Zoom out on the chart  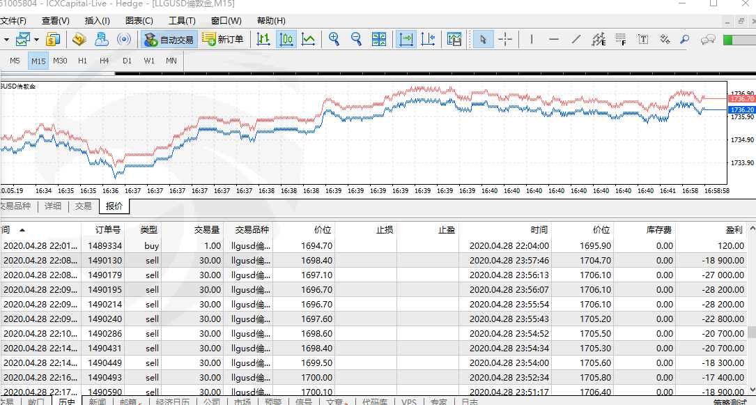(x=356, y=39)
